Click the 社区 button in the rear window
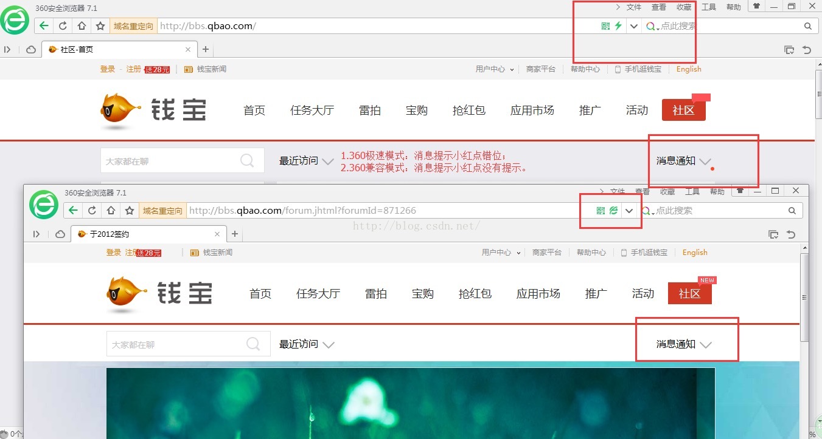The image size is (822, 439). [x=683, y=111]
